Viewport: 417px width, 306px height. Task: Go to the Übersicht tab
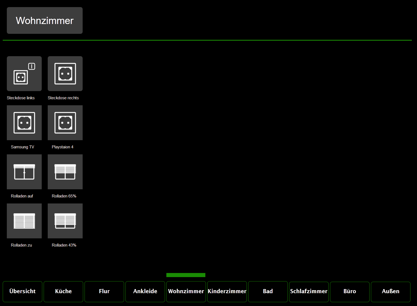pyautogui.click(x=22, y=292)
